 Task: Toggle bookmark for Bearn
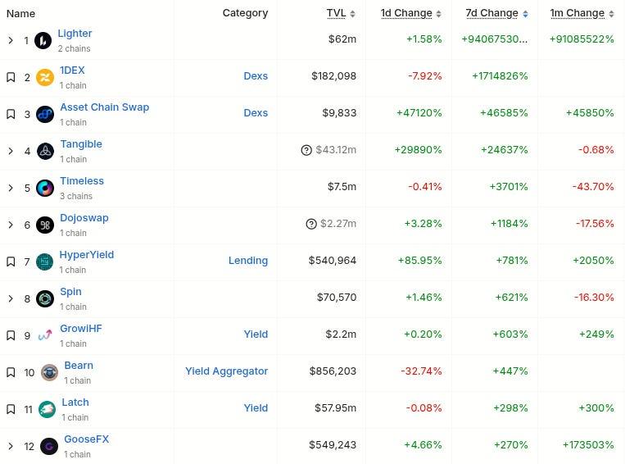[11, 372]
